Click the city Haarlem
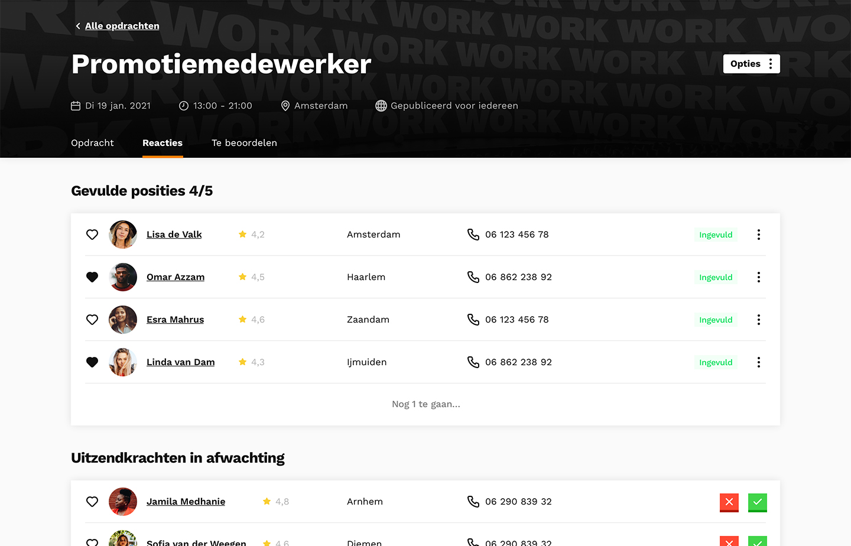851x546 pixels. tap(366, 277)
